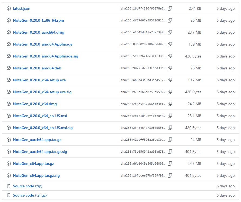Copy hash for NoteGen_aarch64.app.tar.gz
The image size is (241, 202).
[x=170, y=140]
